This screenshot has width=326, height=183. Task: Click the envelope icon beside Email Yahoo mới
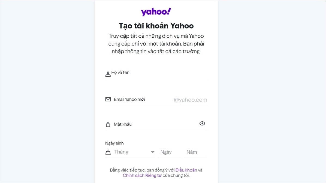pyautogui.click(x=108, y=99)
